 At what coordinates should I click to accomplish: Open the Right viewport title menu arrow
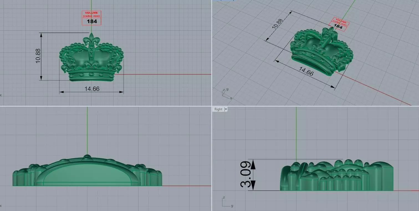[x=226, y=109]
